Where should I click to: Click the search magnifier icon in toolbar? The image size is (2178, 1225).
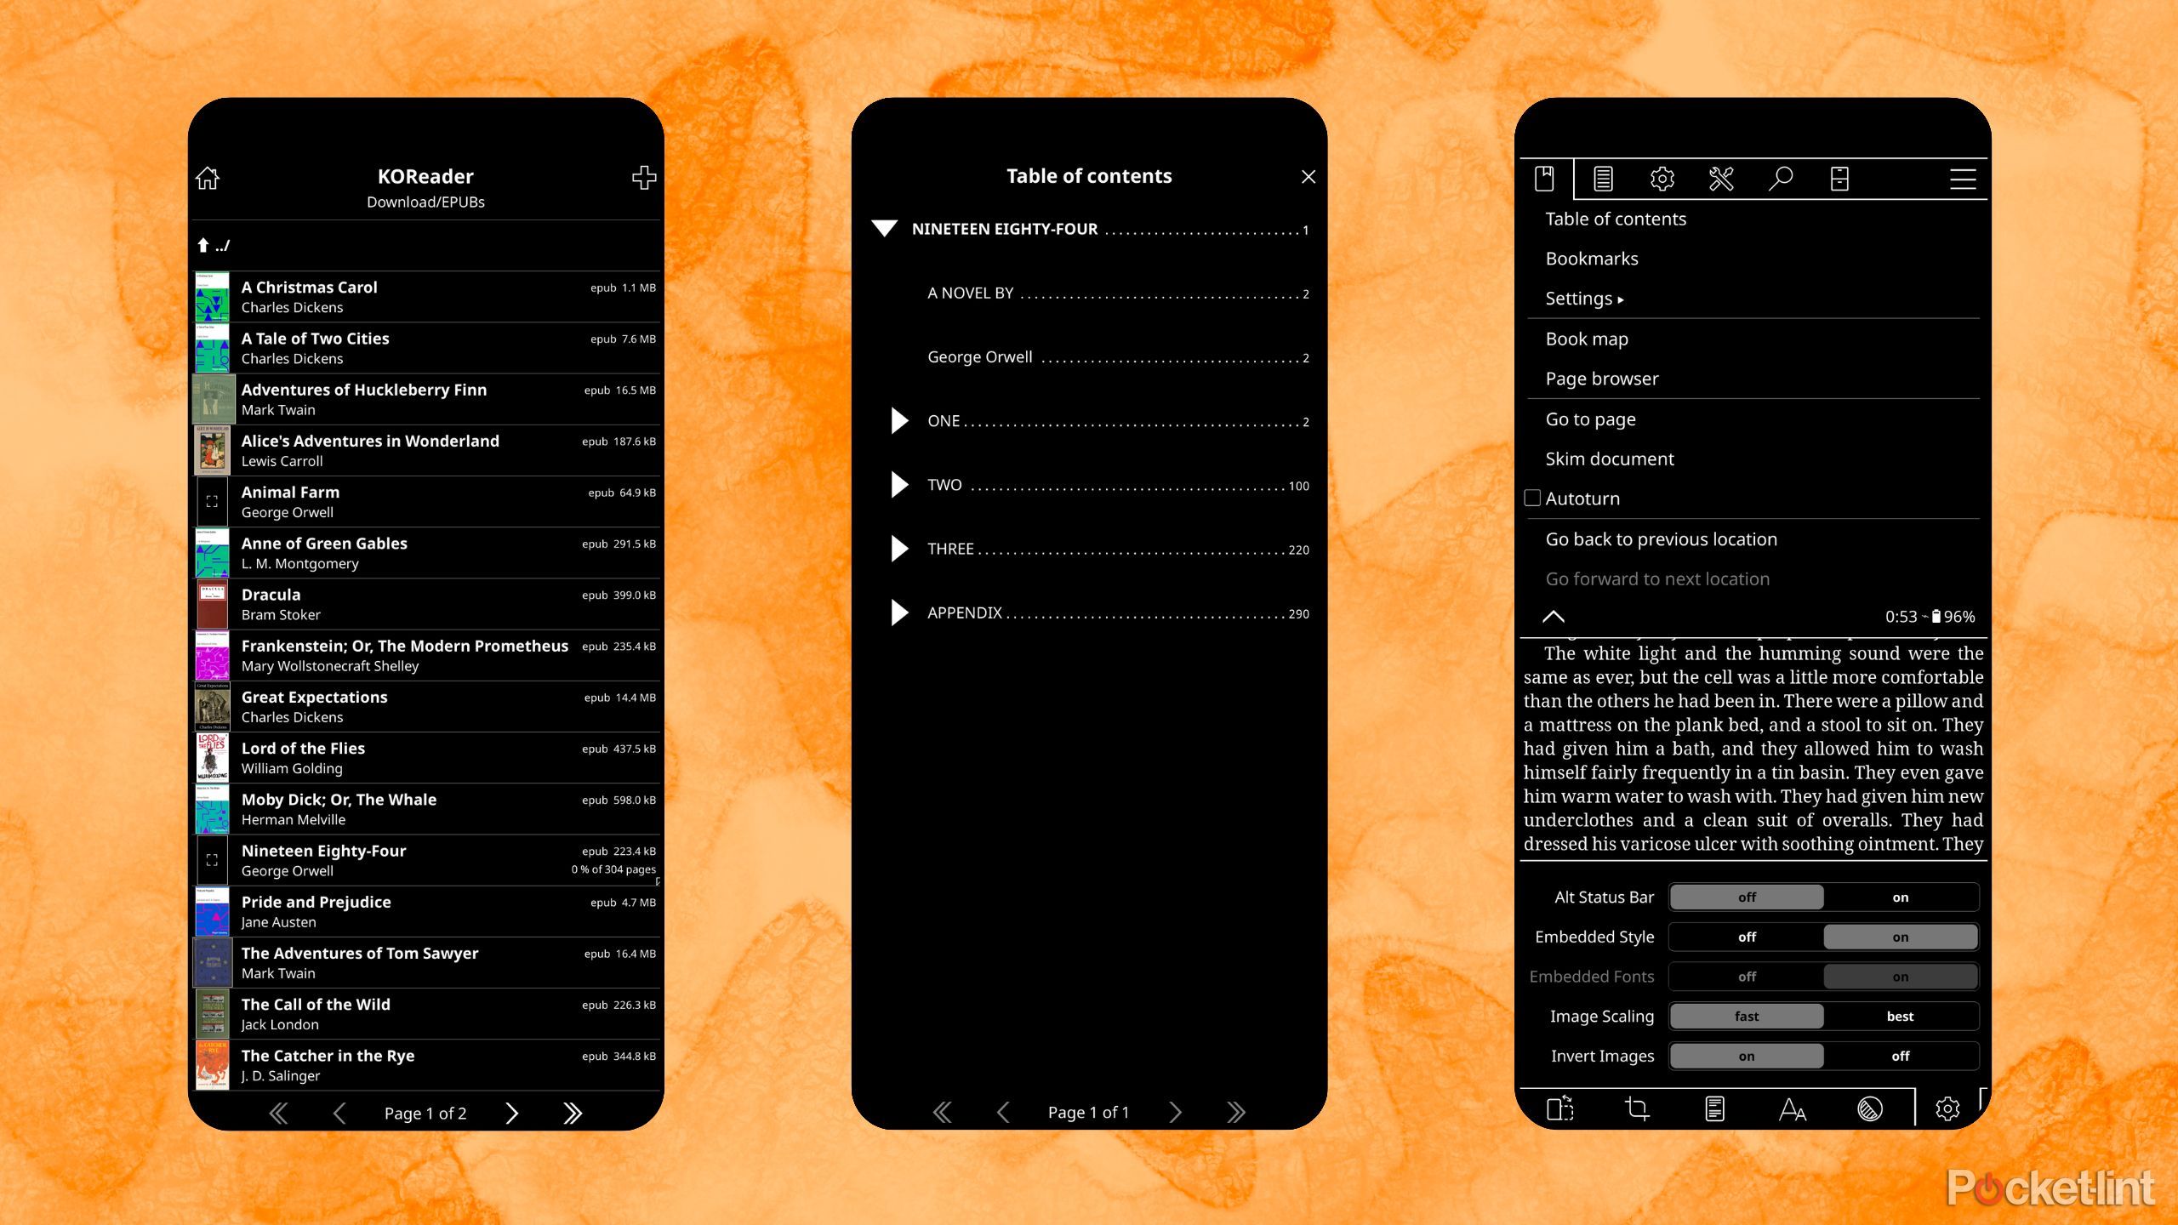pos(1780,178)
